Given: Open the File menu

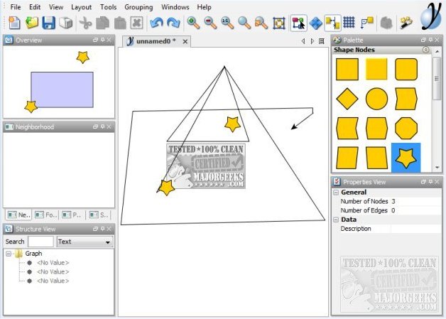Looking at the screenshot, I should click(16, 7).
